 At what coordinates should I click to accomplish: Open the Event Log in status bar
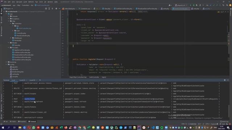[x=224, y=122]
